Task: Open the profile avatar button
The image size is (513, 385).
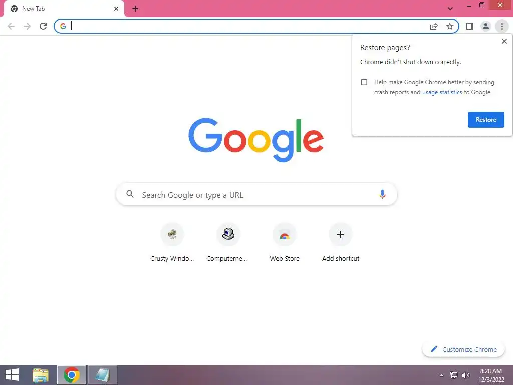Action: [x=486, y=26]
